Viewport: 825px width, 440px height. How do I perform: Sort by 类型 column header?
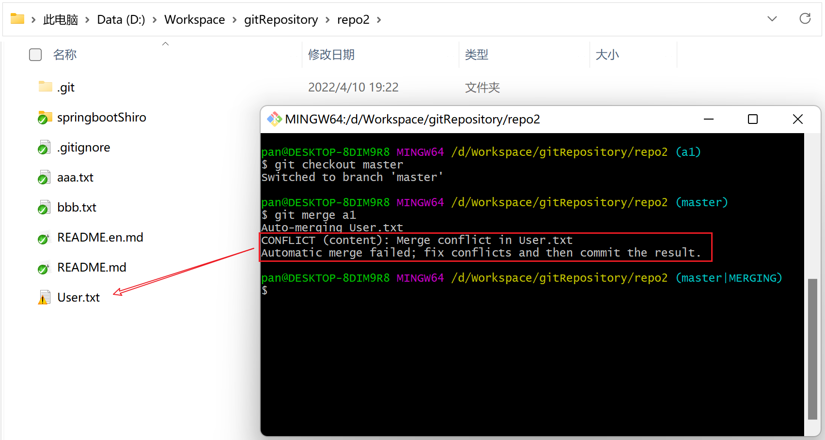coord(476,55)
